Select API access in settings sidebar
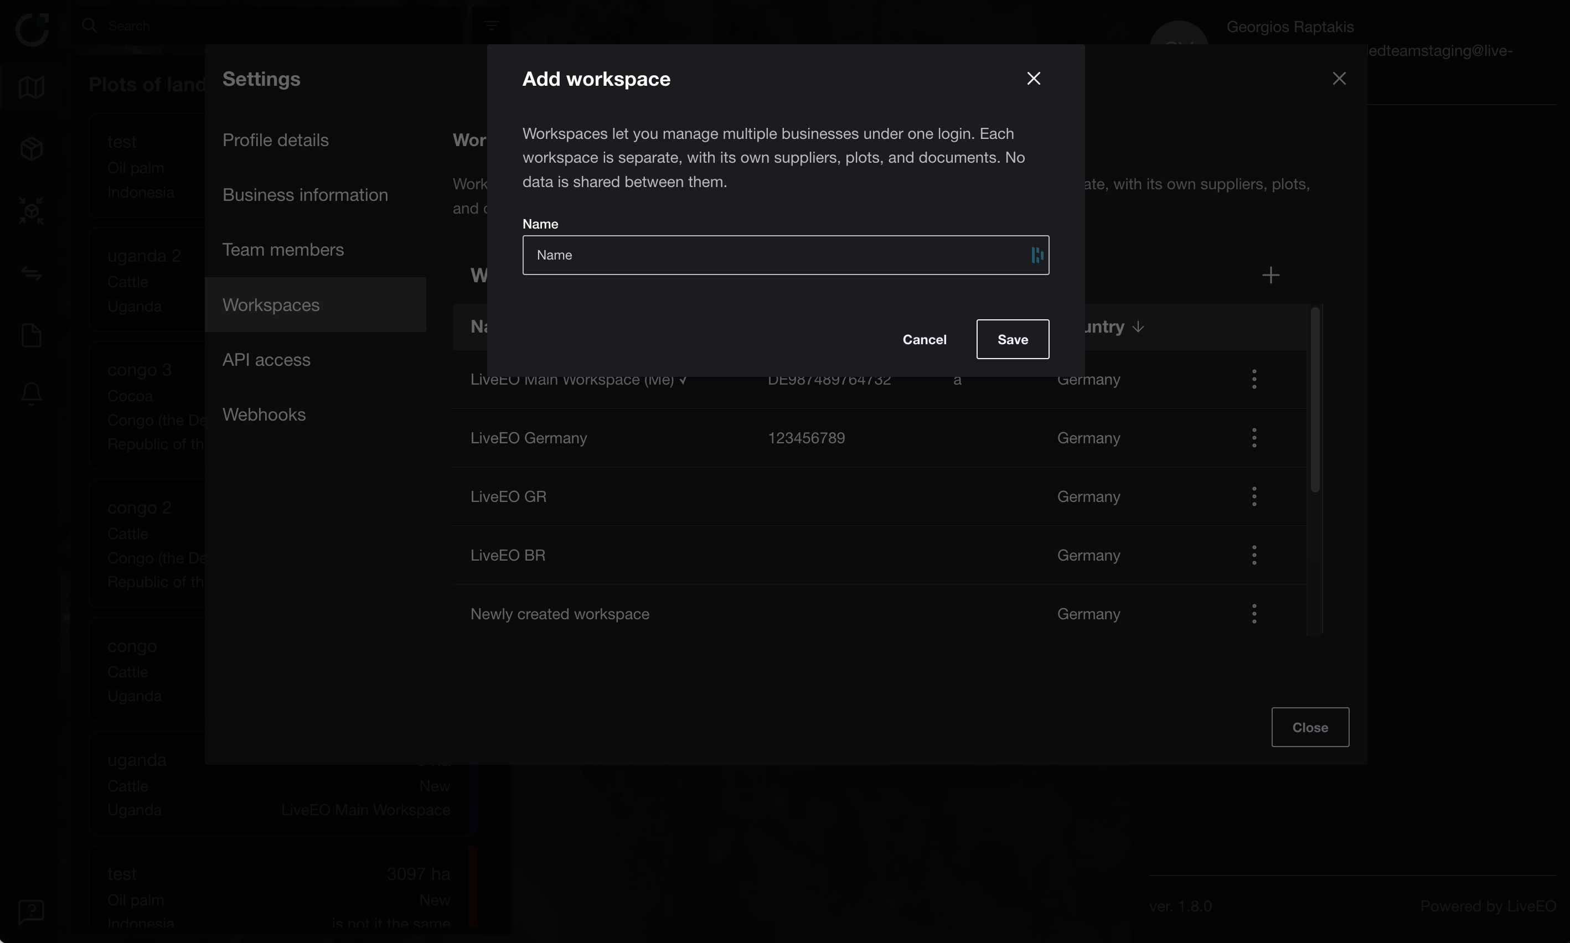Viewport: 1570px width, 943px height. (266, 360)
